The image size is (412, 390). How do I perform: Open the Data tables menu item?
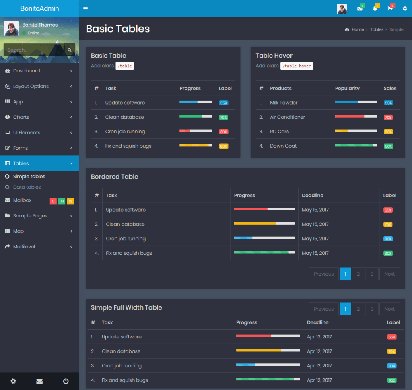(39, 187)
